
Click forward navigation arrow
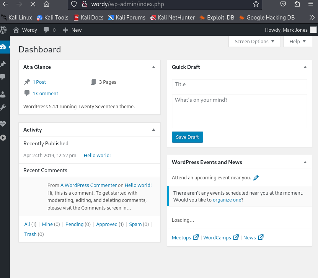tap(19, 4)
